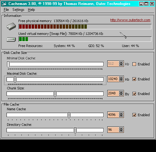Screen dimensions: 156x152
Task: Increase Minimal Disk Cache with up arrow
Action: click(x=121, y=63)
